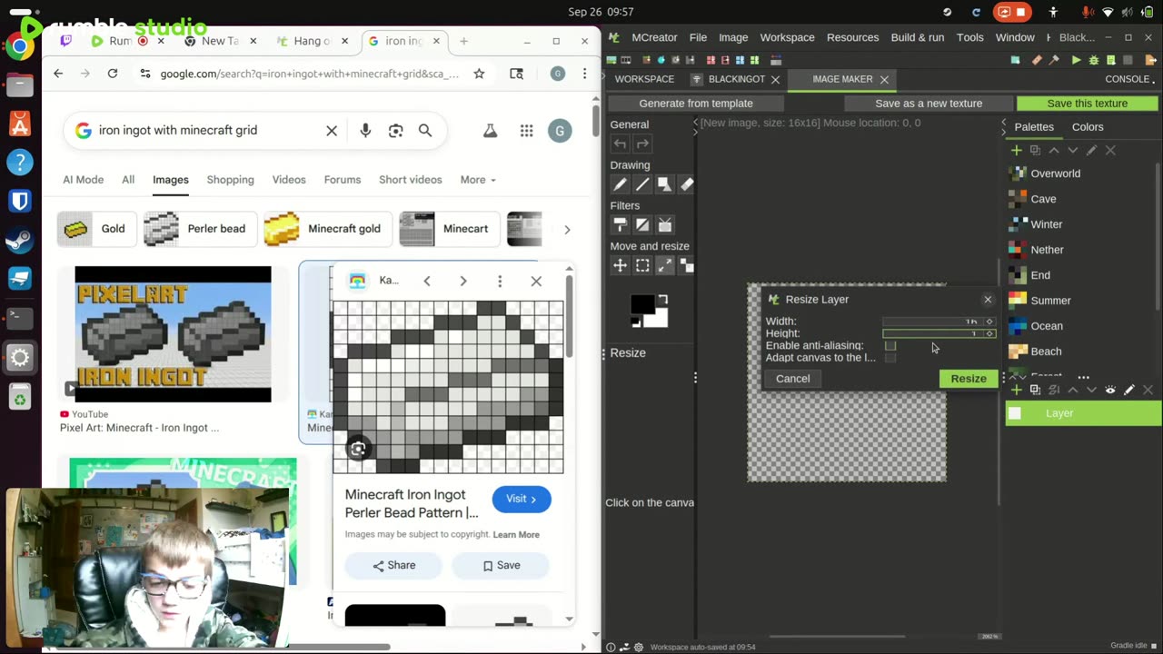This screenshot has height=654, width=1163.
Task: Click Save this texture
Action: point(1087,104)
